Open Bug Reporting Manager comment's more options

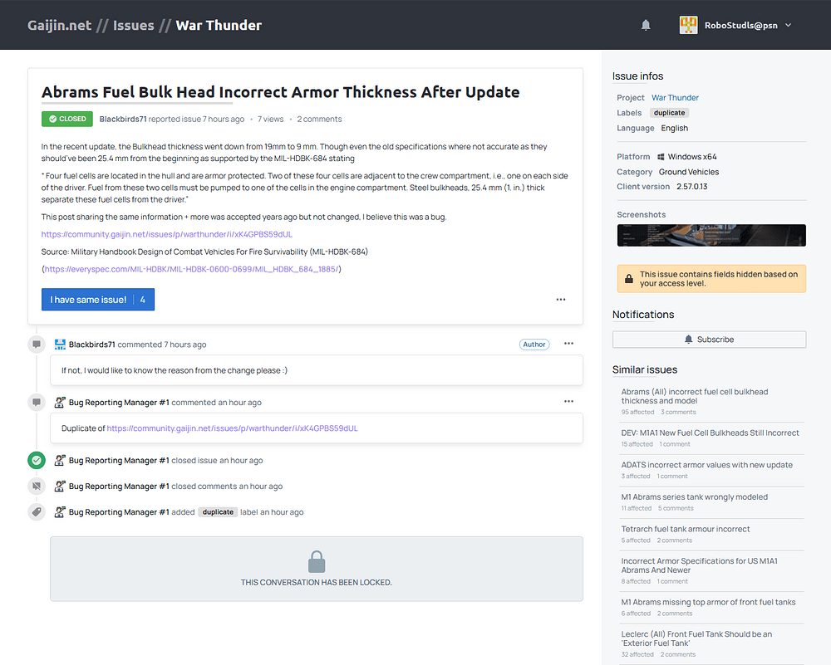click(568, 401)
